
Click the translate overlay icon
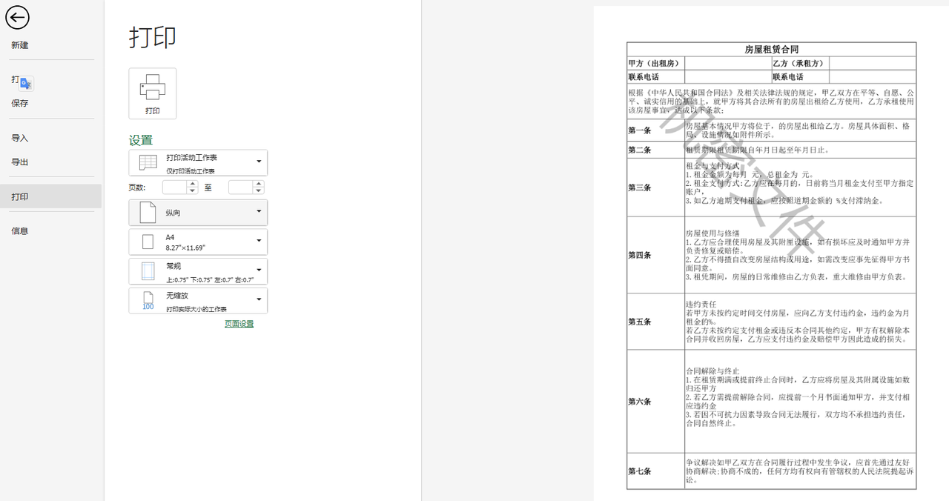click(26, 83)
